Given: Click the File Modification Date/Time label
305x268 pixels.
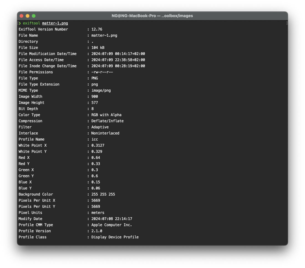Looking at the screenshot, I should pyautogui.click(x=47, y=54).
